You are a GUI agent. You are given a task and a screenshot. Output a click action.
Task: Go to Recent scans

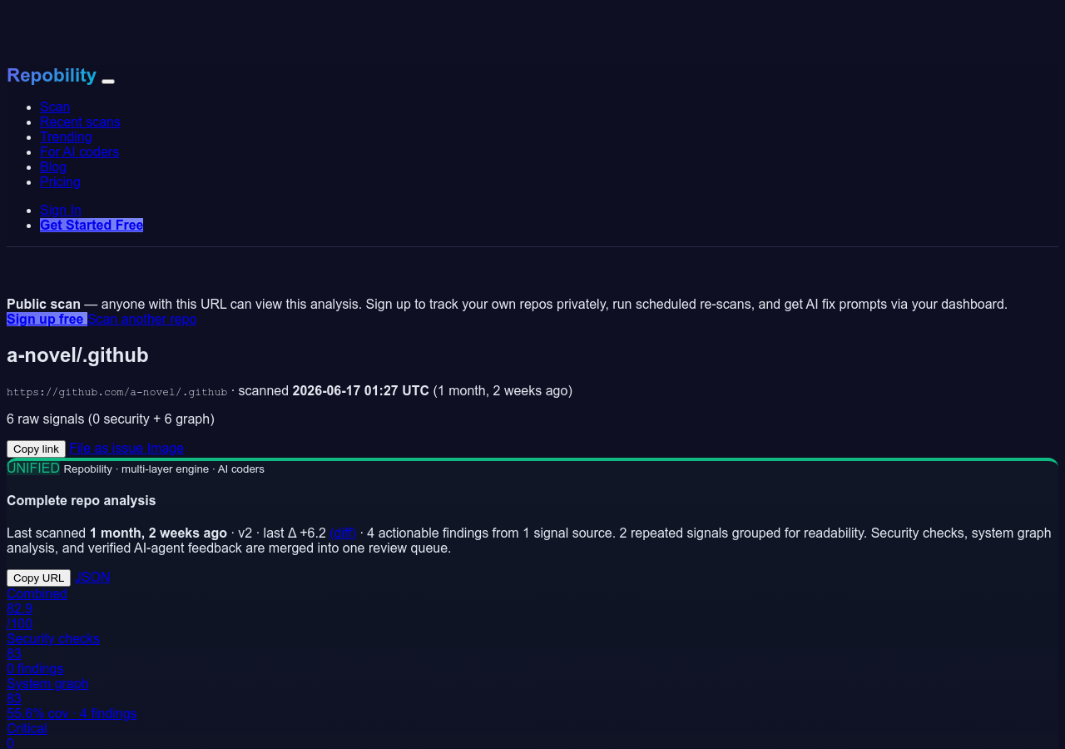click(80, 122)
